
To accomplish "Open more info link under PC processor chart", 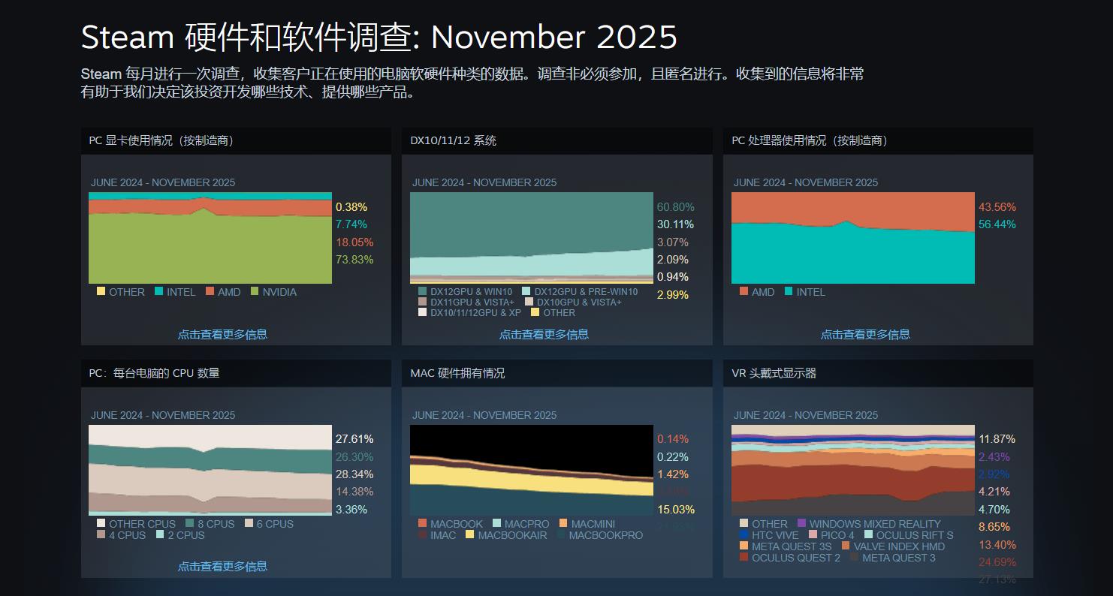I will [865, 334].
